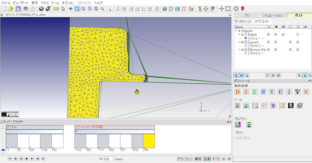This screenshot has height=163, width=312.
Task: Click the minus button in step browser
Action: [2, 154]
